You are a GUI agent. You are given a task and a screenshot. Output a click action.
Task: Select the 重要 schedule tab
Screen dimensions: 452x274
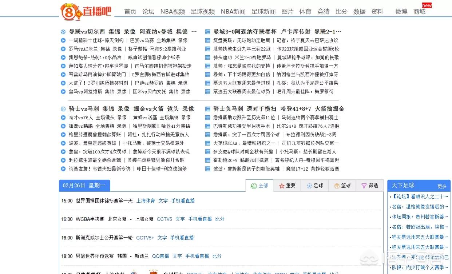click(287, 186)
